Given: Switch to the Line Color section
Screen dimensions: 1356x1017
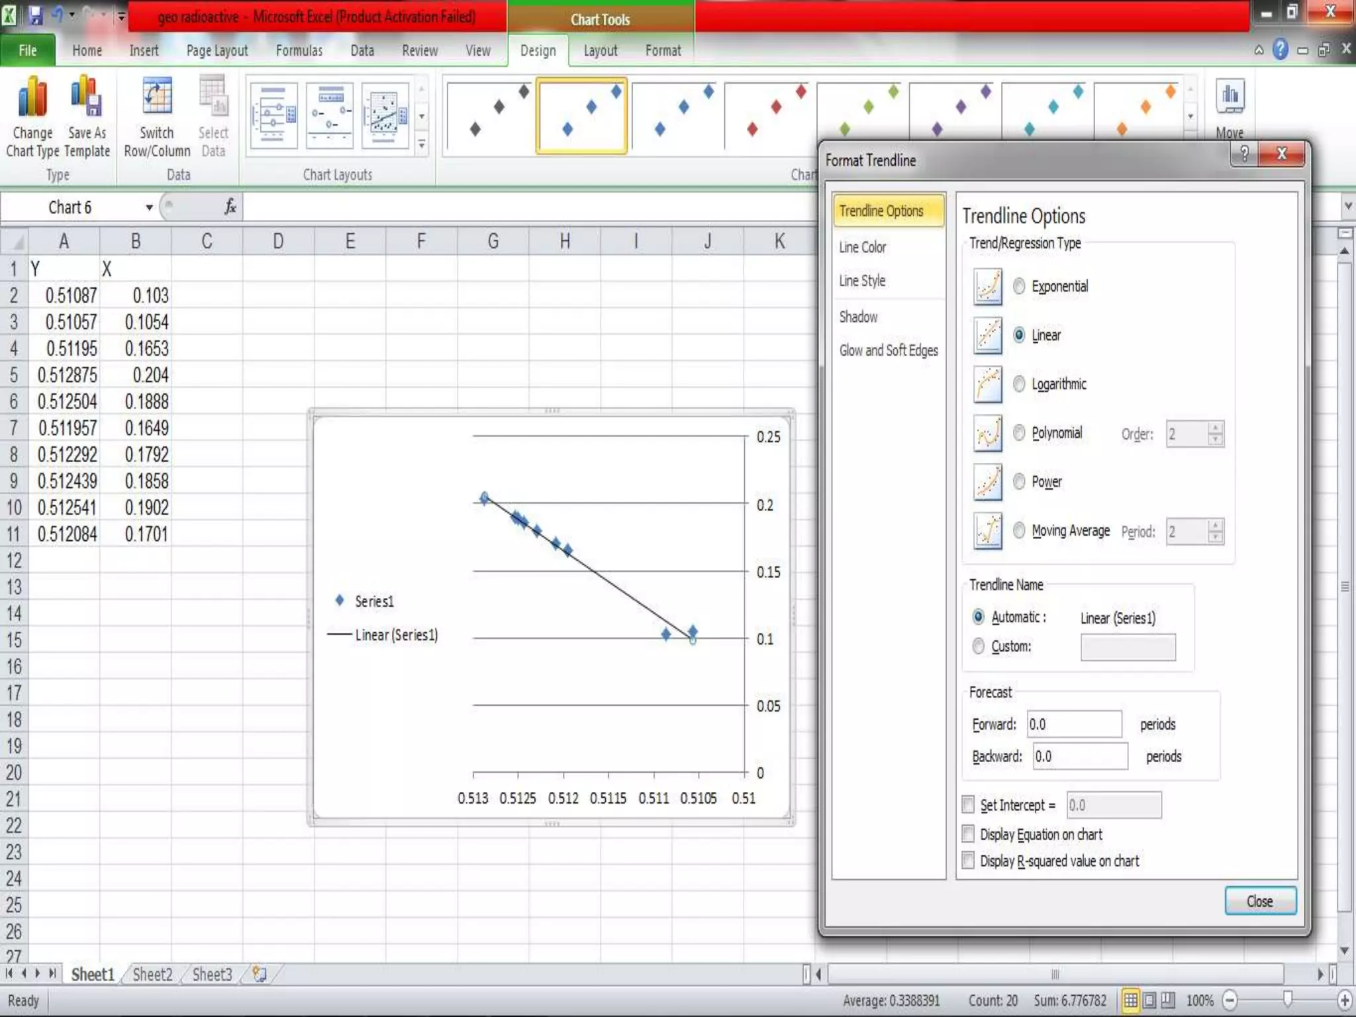Looking at the screenshot, I should click(863, 247).
